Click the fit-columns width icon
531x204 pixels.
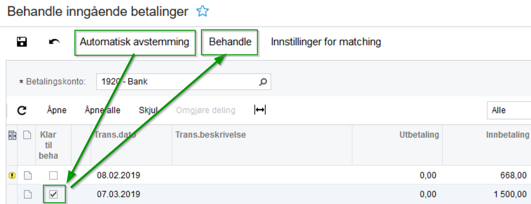click(260, 110)
